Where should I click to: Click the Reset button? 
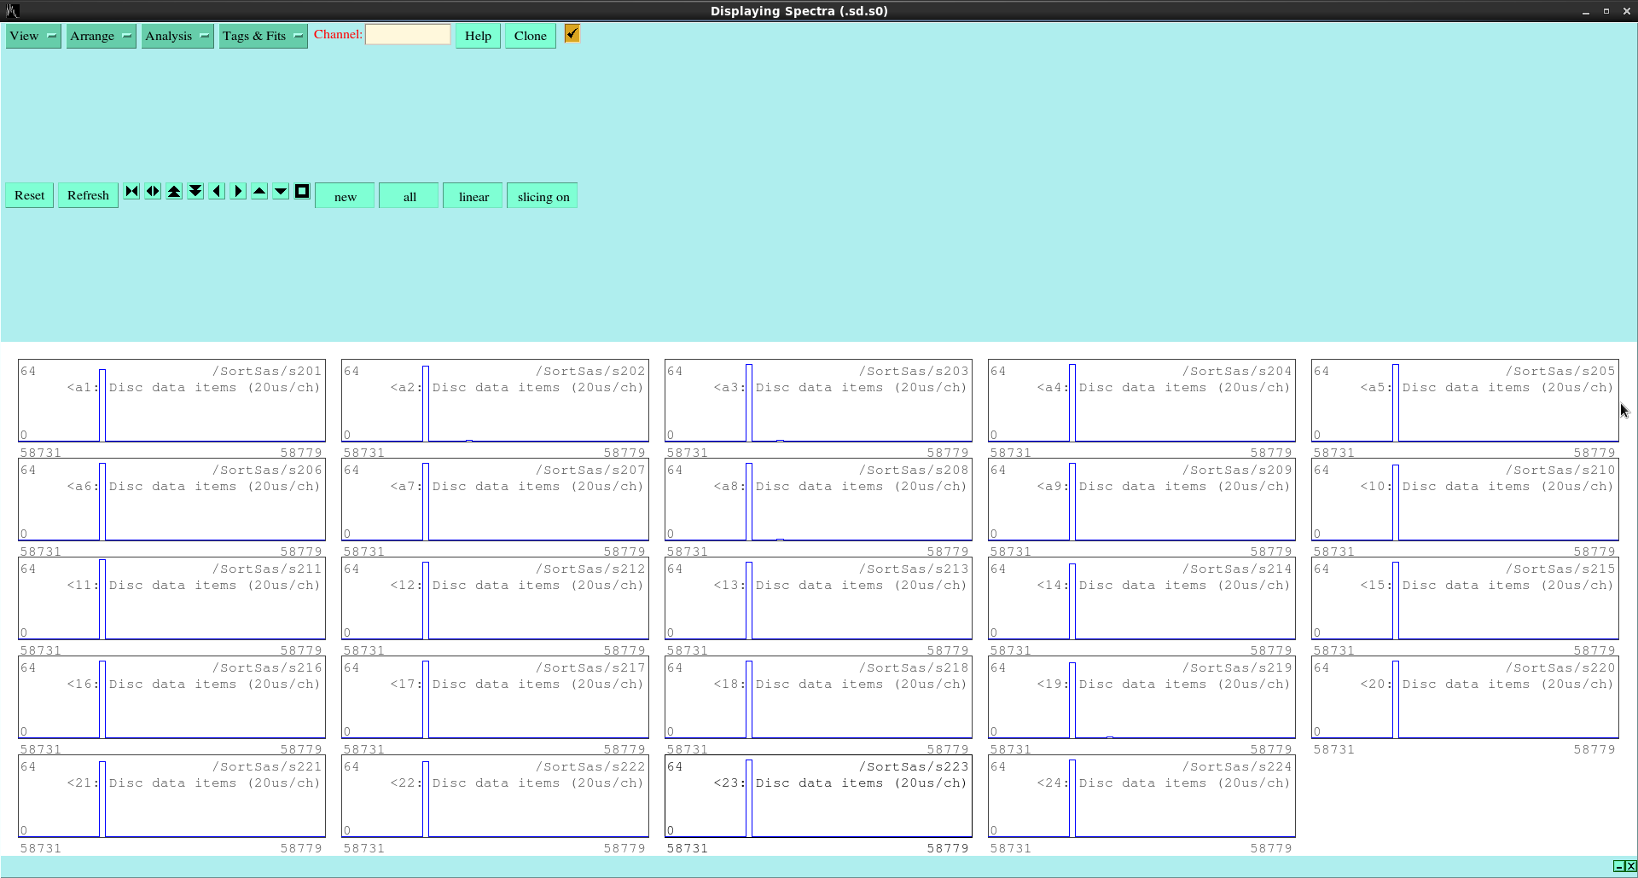pos(30,195)
